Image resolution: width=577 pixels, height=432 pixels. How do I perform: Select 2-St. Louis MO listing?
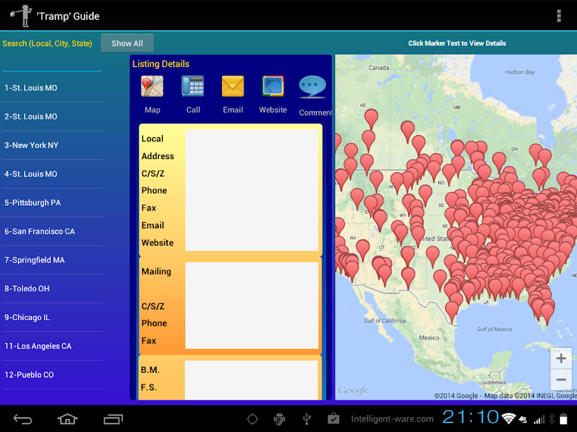point(52,117)
